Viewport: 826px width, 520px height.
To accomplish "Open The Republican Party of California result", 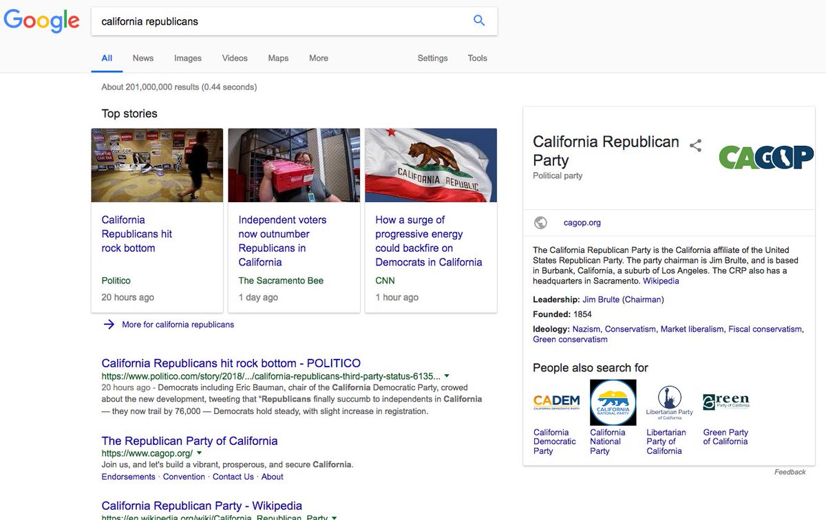I will [x=189, y=441].
